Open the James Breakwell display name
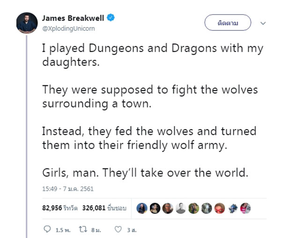281x238 pixels. [x=73, y=18]
